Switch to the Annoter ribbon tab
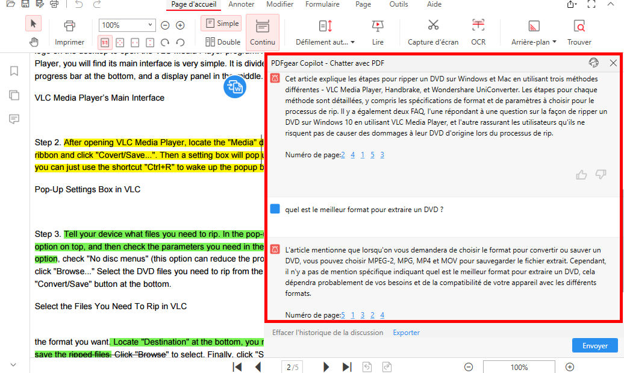 point(242,5)
